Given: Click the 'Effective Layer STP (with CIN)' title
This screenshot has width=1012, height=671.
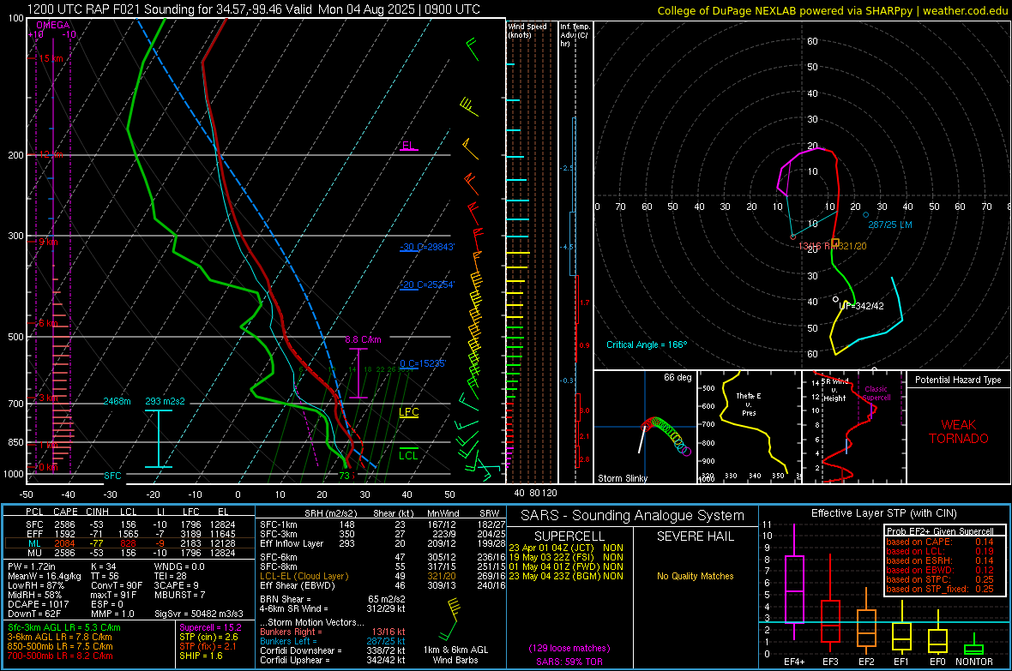Looking at the screenshot, I should [x=884, y=513].
